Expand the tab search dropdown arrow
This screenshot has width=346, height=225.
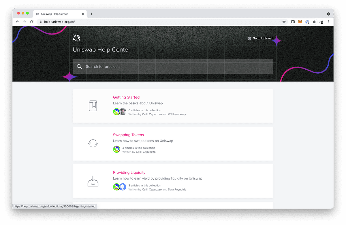(x=328, y=14)
